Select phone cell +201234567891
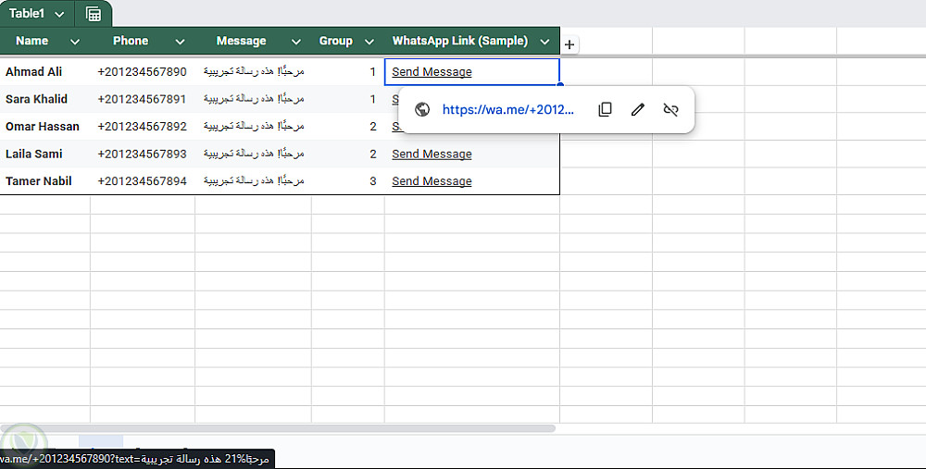This screenshot has height=469, width=926. [x=142, y=99]
